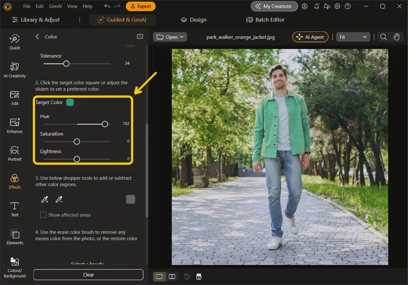Screen dimensions: 408x285
Task: Select the Effects sidebar tool
Action: [15, 182]
